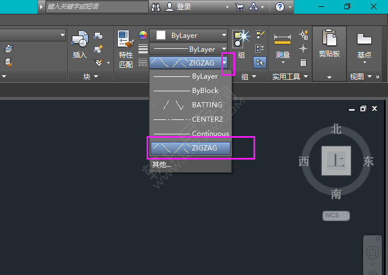Click the ViewCube top face (上)
The width and height of the screenshot is (388, 275).
click(x=336, y=161)
